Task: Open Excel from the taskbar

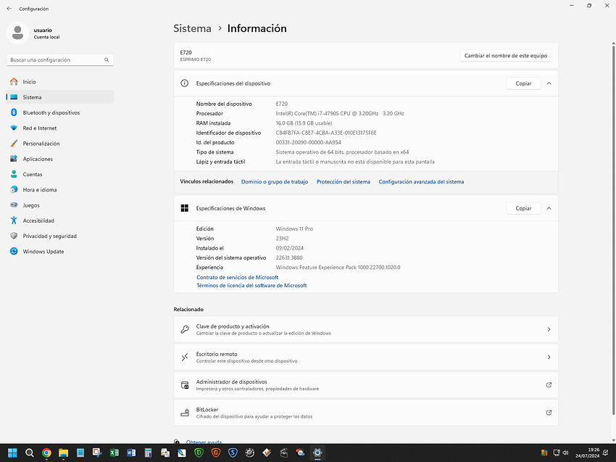Action: (x=114, y=453)
